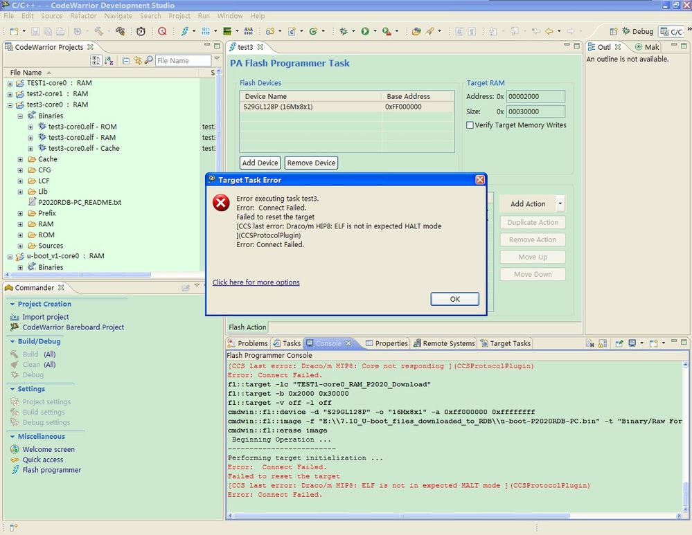Open the Projects panel view menu triangle
This screenshot has width=692, height=535.
pos(217,58)
